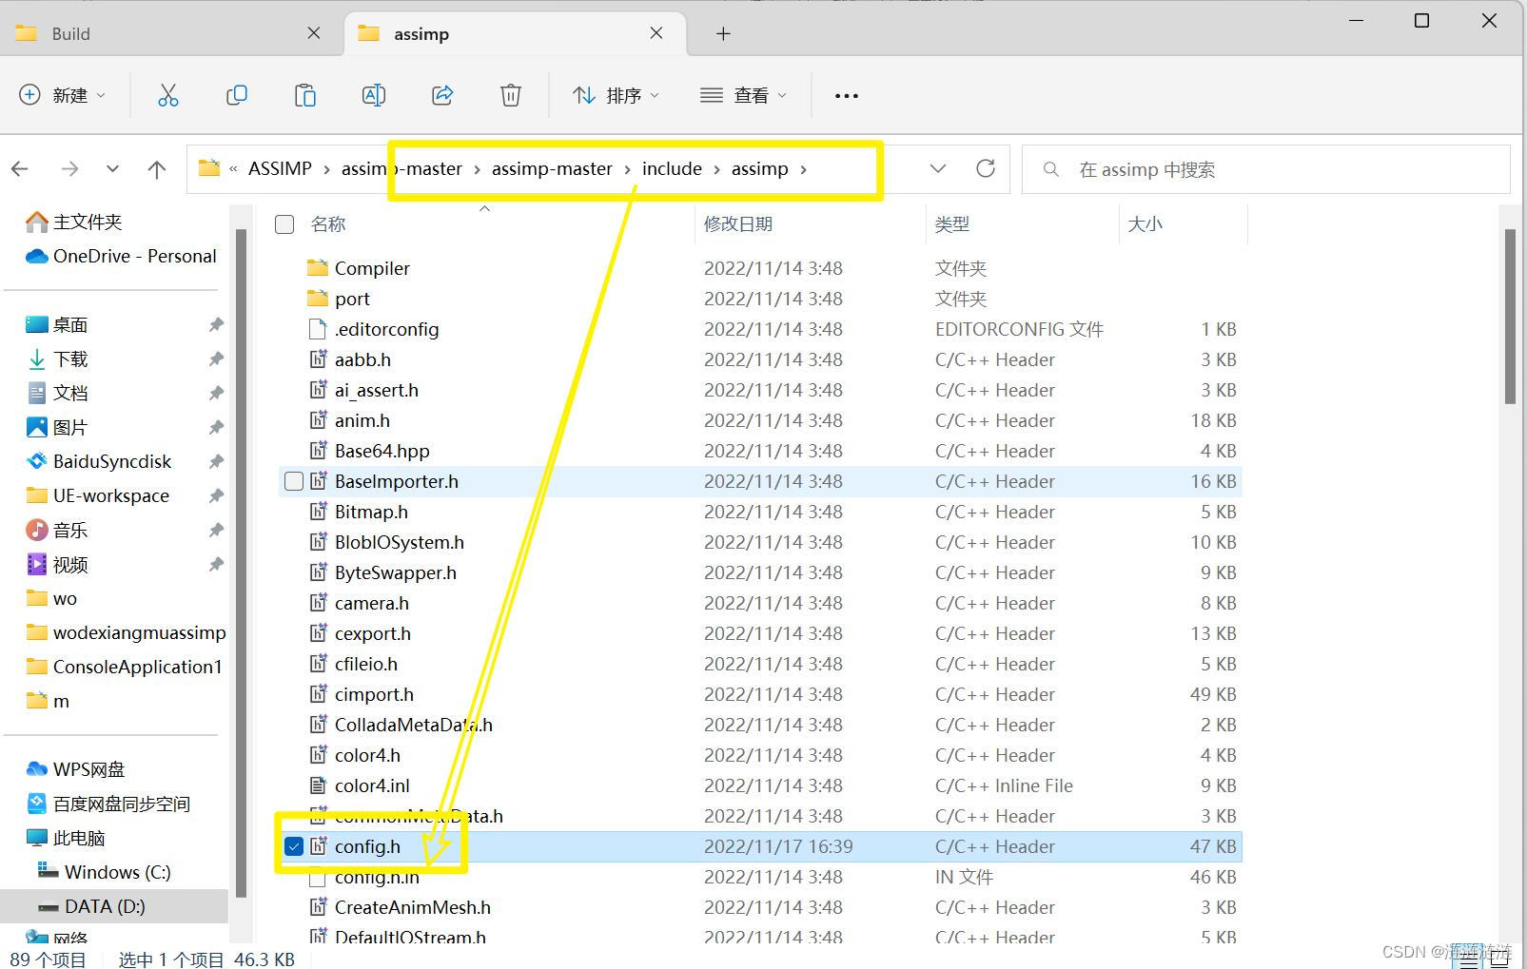The image size is (1527, 969).
Task: Open Music (音乐) in sidebar
Action: point(57,530)
